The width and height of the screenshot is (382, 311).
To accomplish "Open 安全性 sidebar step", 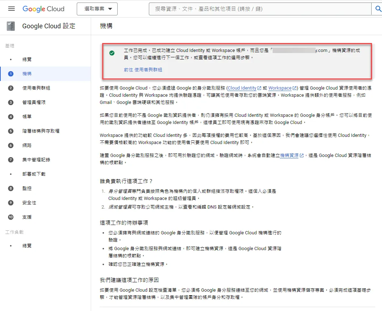I will 29,203.
